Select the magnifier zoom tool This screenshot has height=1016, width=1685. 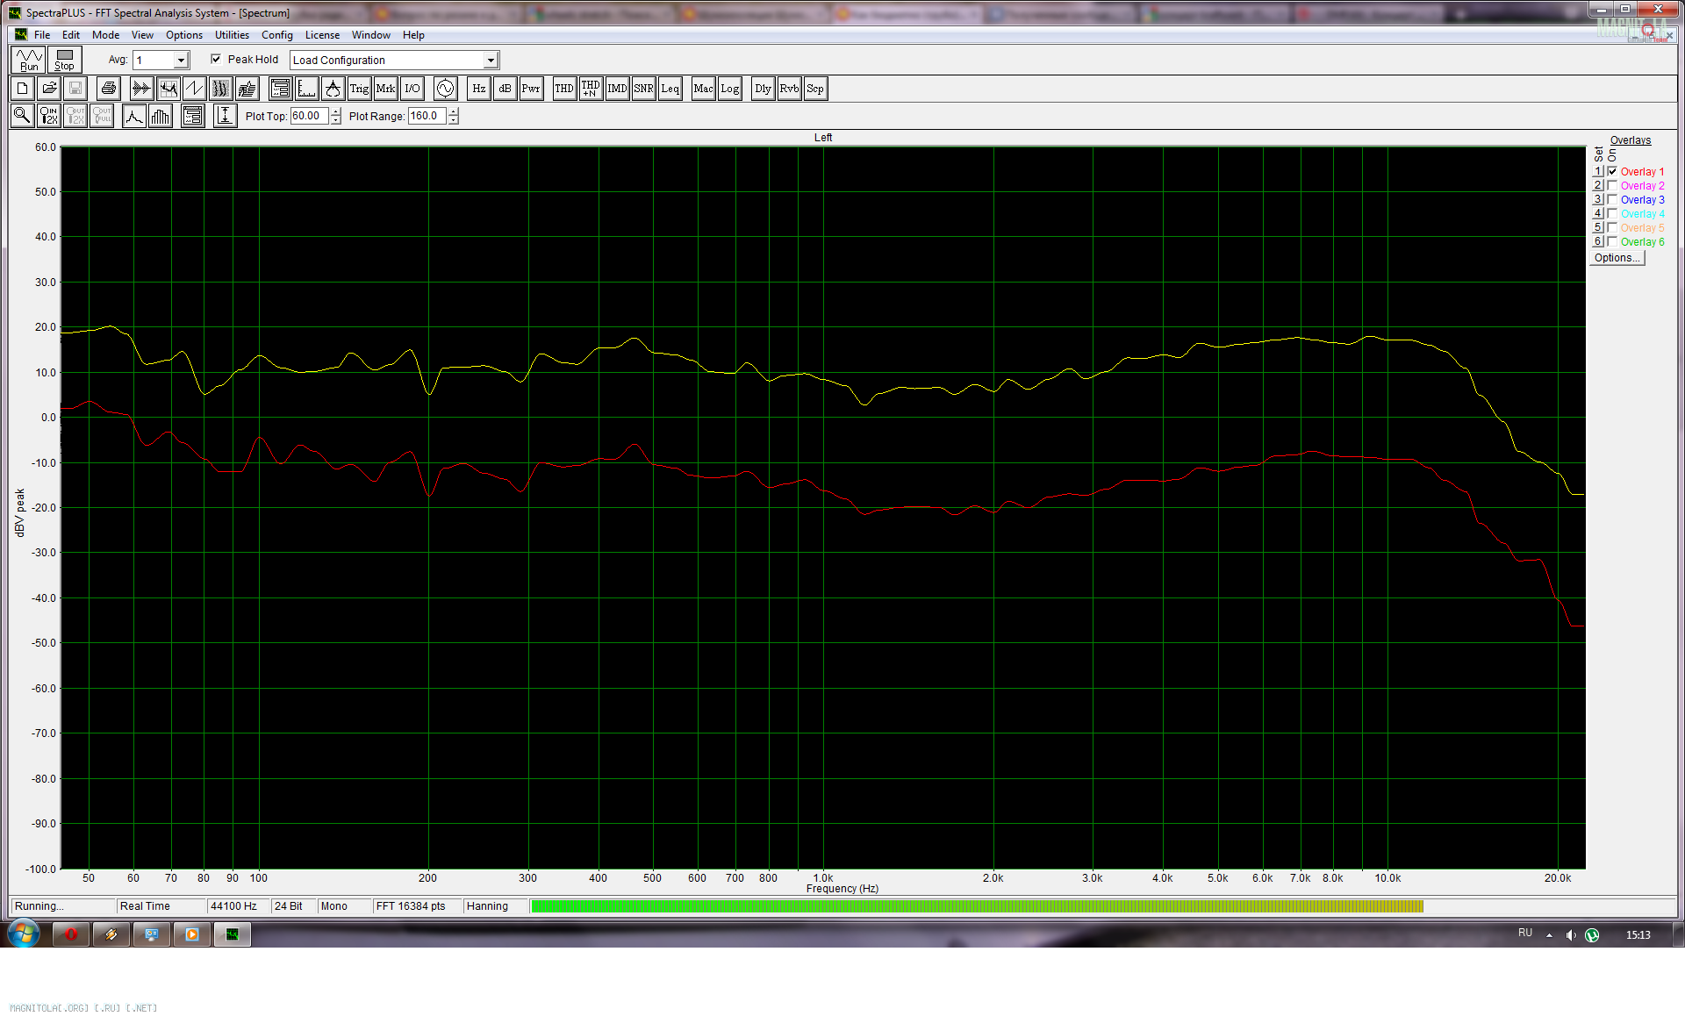pyautogui.click(x=23, y=116)
